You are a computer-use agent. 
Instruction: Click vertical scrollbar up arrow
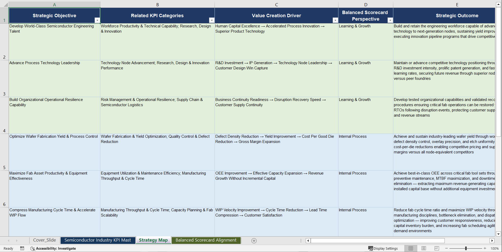pyautogui.click(x=498, y=4)
